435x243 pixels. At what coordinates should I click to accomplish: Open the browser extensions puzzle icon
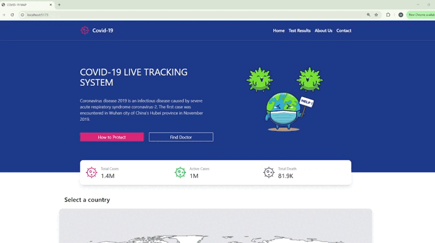[388, 15]
